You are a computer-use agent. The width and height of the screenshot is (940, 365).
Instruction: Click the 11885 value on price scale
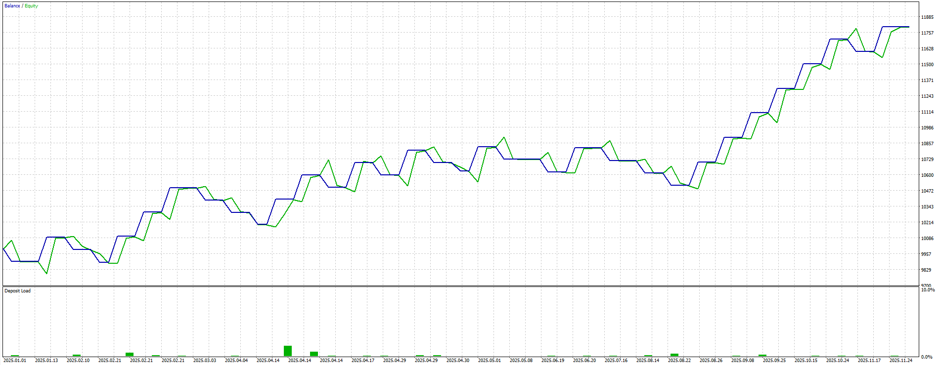pos(927,17)
